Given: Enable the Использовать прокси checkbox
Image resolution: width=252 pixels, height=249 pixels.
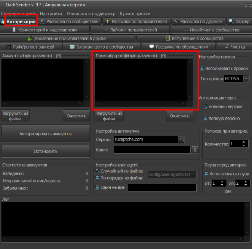Looking at the screenshot, I should click(x=202, y=68).
